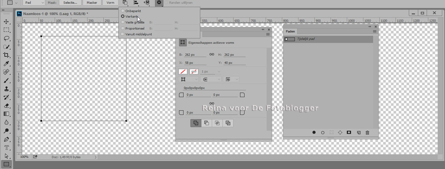
Task: Select the Eyedropper tool
Action: (x=6, y=64)
